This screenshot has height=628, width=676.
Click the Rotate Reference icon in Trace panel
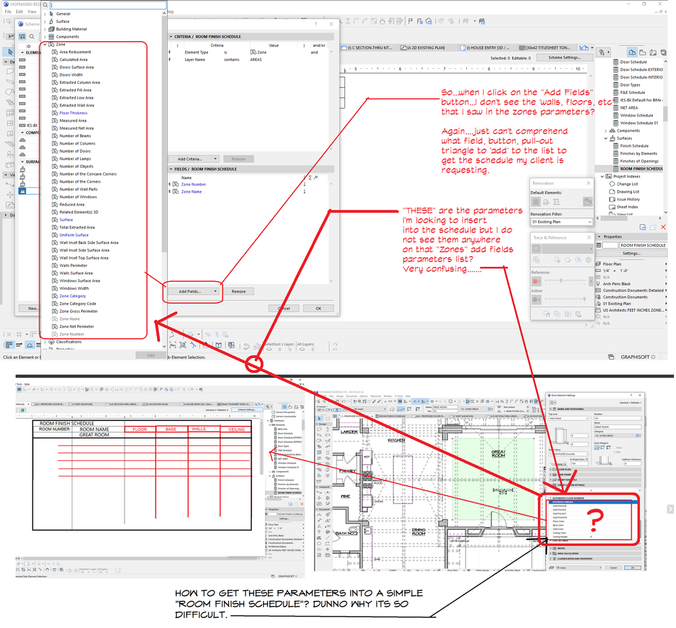568,260
